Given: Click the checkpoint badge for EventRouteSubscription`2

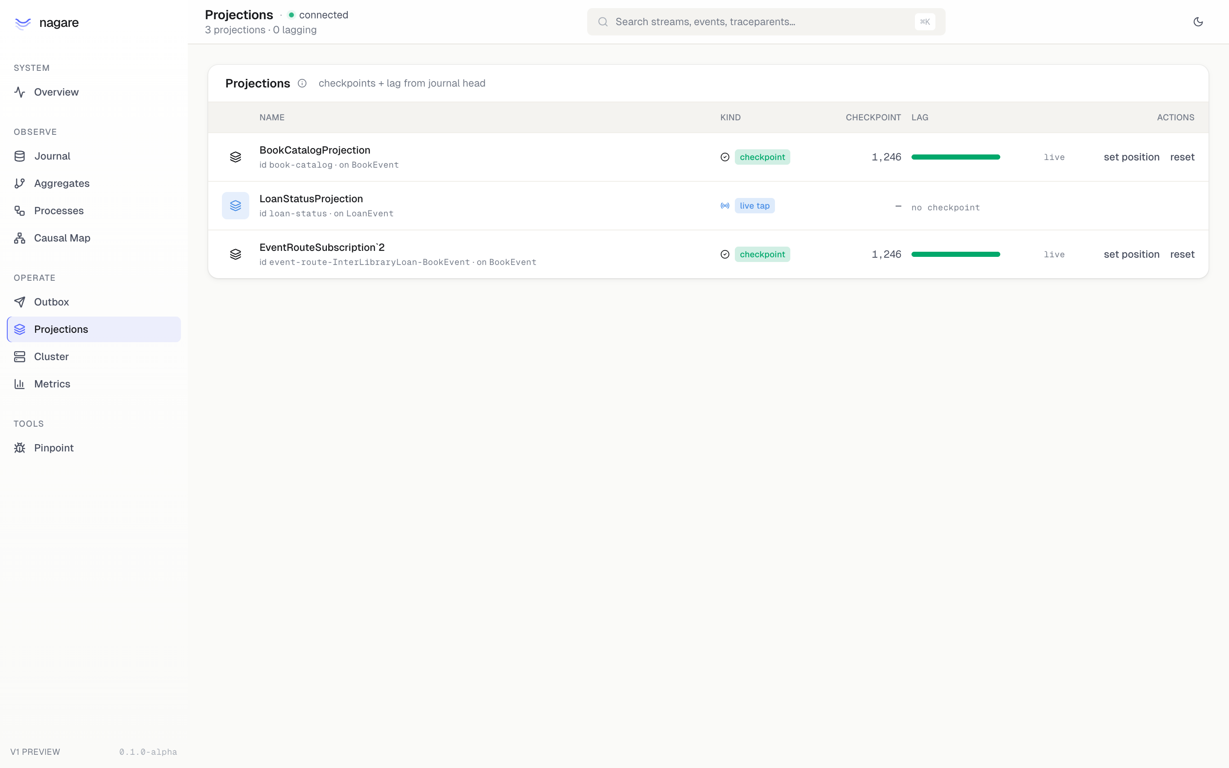Looking at the screenshot, I should (762, 254).
